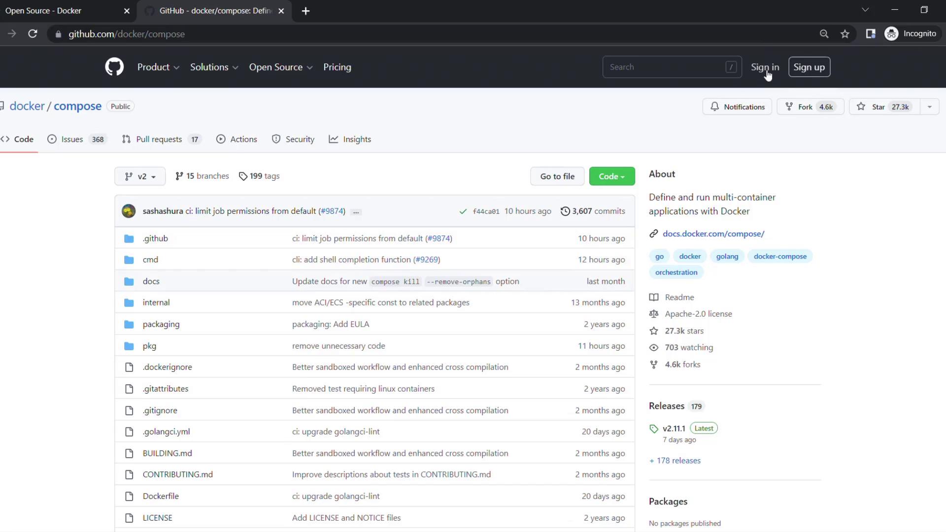This screenshot has width=946, height=532.
Task: Focus the GitHub search field
Action: [x=665, y=67]
